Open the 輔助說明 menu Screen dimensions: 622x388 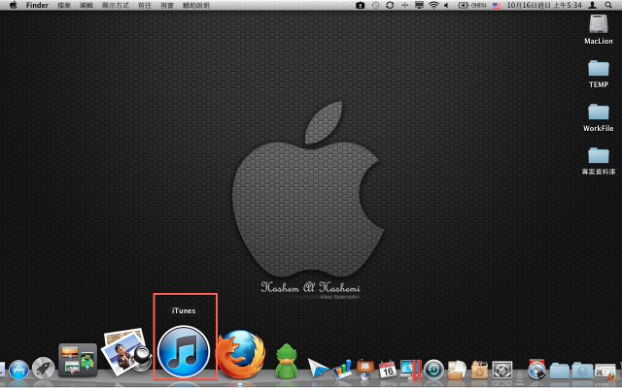click(x=196, y=5)
